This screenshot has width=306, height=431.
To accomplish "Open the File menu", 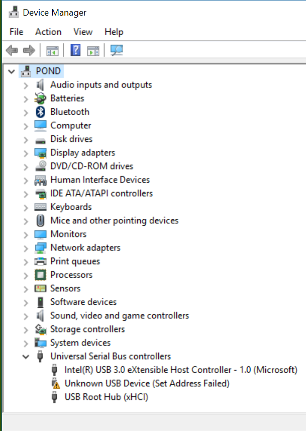I will coord(16,32).
